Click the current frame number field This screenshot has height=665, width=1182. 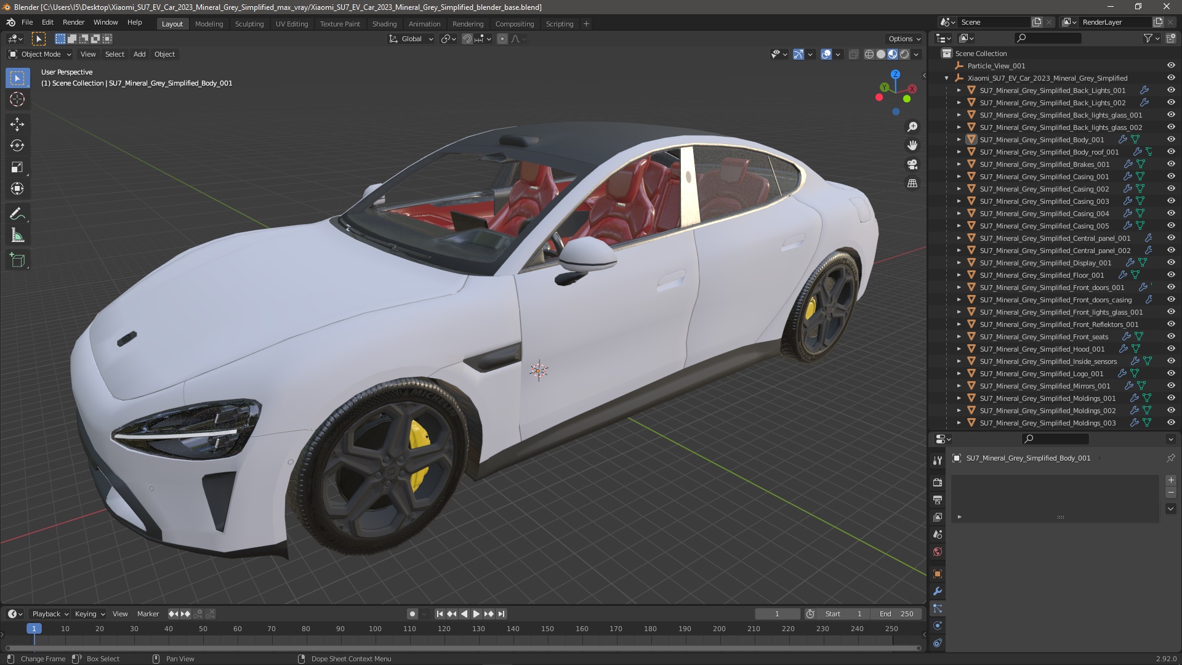tap(777, 614)
